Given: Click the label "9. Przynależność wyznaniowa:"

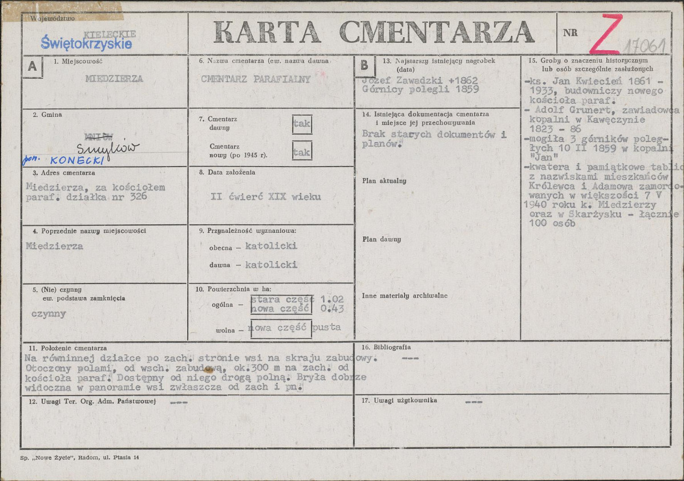Looking at the screenshot, I should tap(248, 231).
